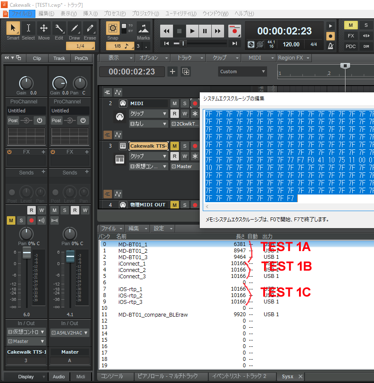Close the Sysx tab

click(x=300, y=377)
